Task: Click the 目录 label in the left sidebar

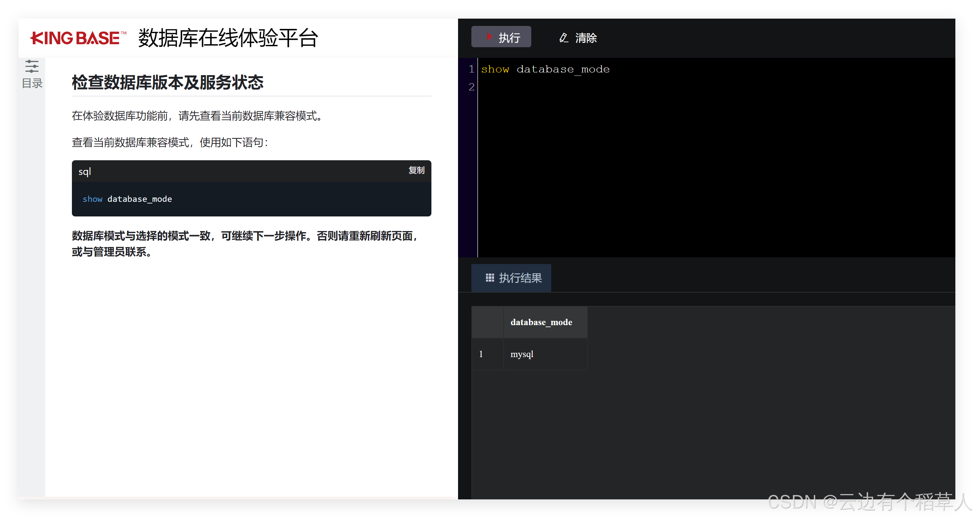Action: click(x=32, y=83)
